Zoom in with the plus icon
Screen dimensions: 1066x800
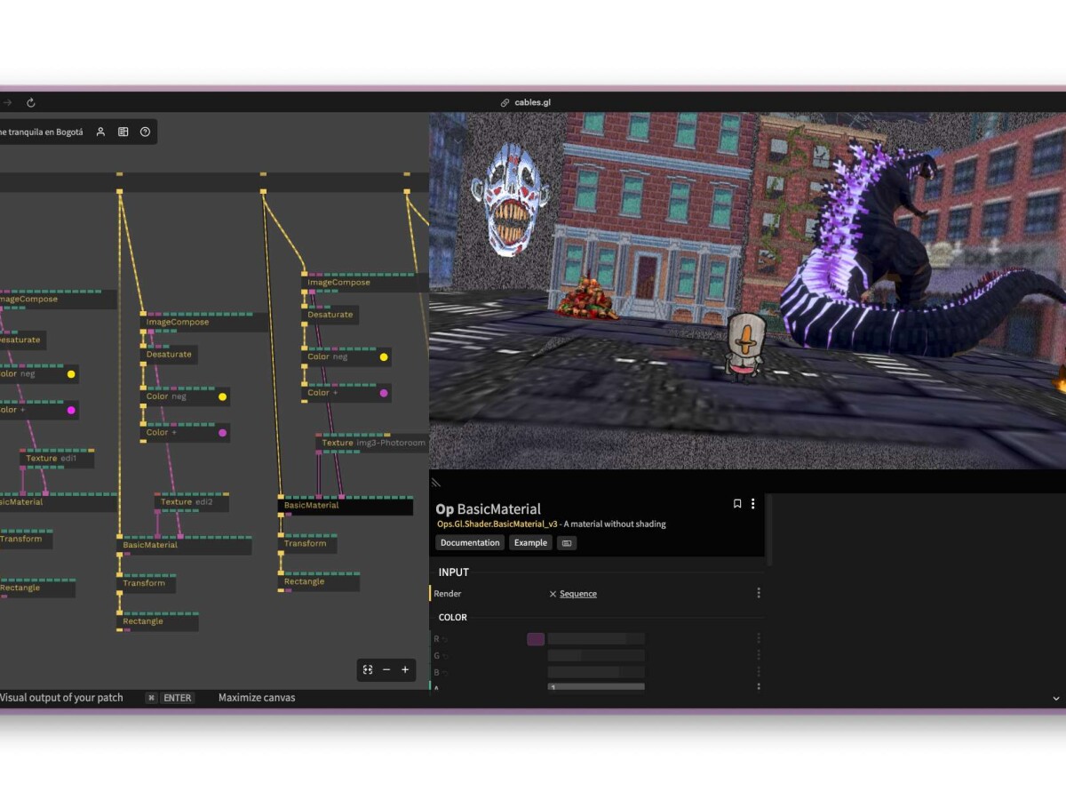(x=405, y=670)
